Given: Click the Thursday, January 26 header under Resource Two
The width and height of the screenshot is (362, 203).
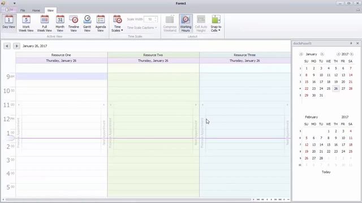Looking at the screenshot, I should point(153,61).
